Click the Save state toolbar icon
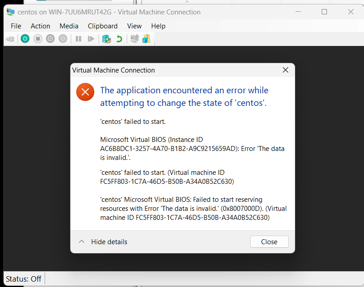Image resolution: width=364 pixels, height=287 pixels. pos(63,38)
